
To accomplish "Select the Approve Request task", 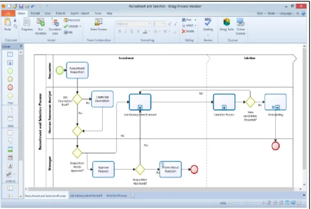I will pos(103,169).
